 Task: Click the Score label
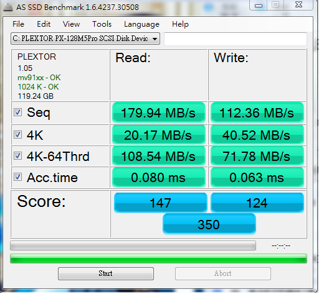(x=41, y=201)
